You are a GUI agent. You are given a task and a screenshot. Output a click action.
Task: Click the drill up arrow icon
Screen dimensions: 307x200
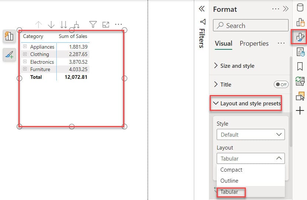click(x=39, y=25)
